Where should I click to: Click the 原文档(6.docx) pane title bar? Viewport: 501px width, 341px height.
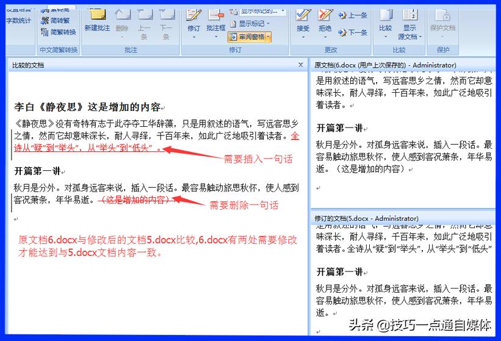point(403,65)
